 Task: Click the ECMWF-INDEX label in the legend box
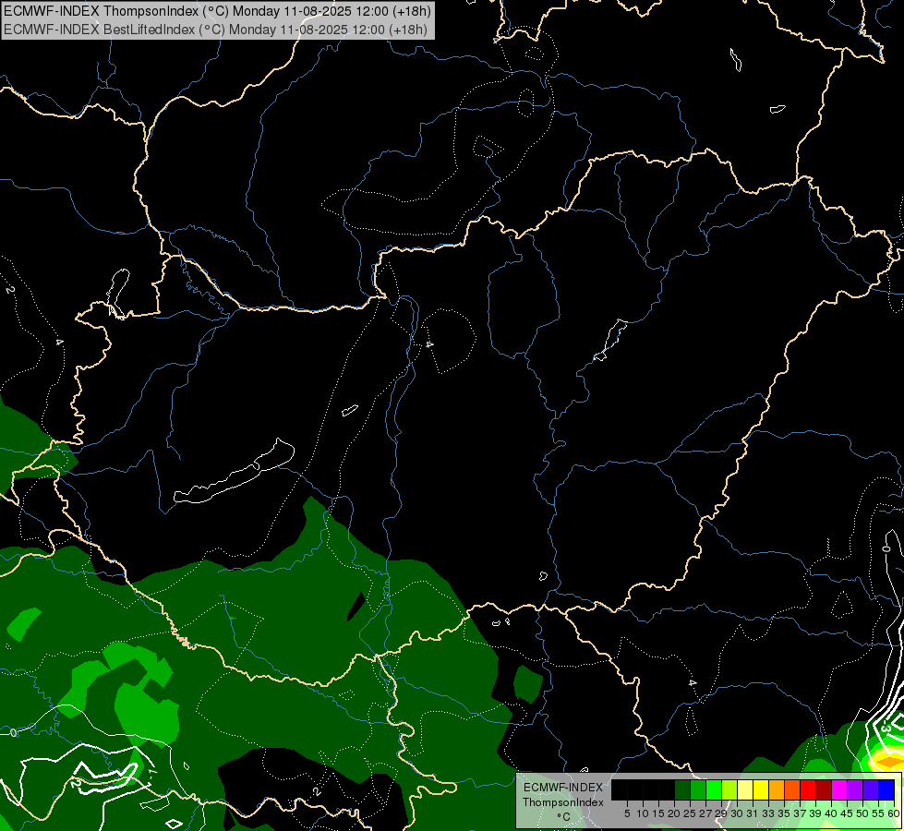563,788
